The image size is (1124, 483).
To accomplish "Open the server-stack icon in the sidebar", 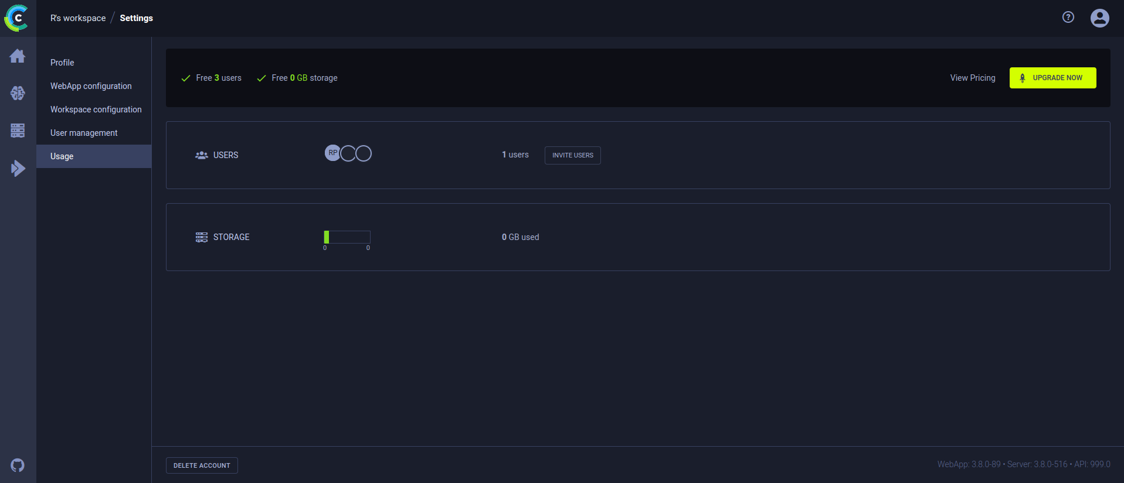I will (x=18, y=131).
